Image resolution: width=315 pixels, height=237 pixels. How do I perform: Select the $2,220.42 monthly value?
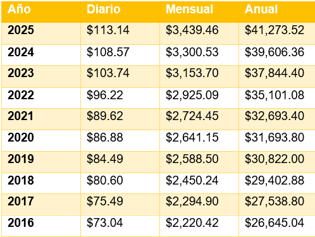192,223
